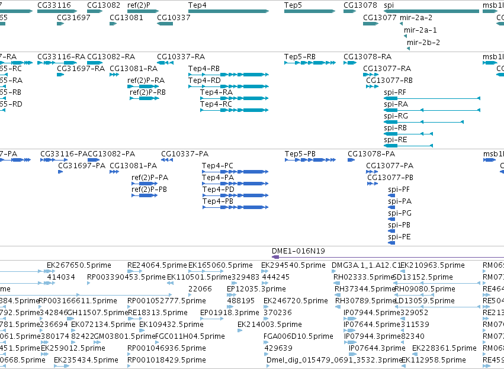The width and height of the screenshot is (504, 369).
Task: Click the Tep4-RC transcript label
Action: click(x=216, y=104)
